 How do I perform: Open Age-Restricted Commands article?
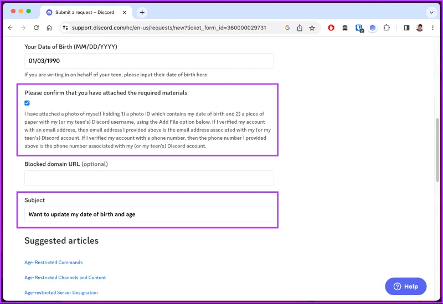[x=53, y=262]
